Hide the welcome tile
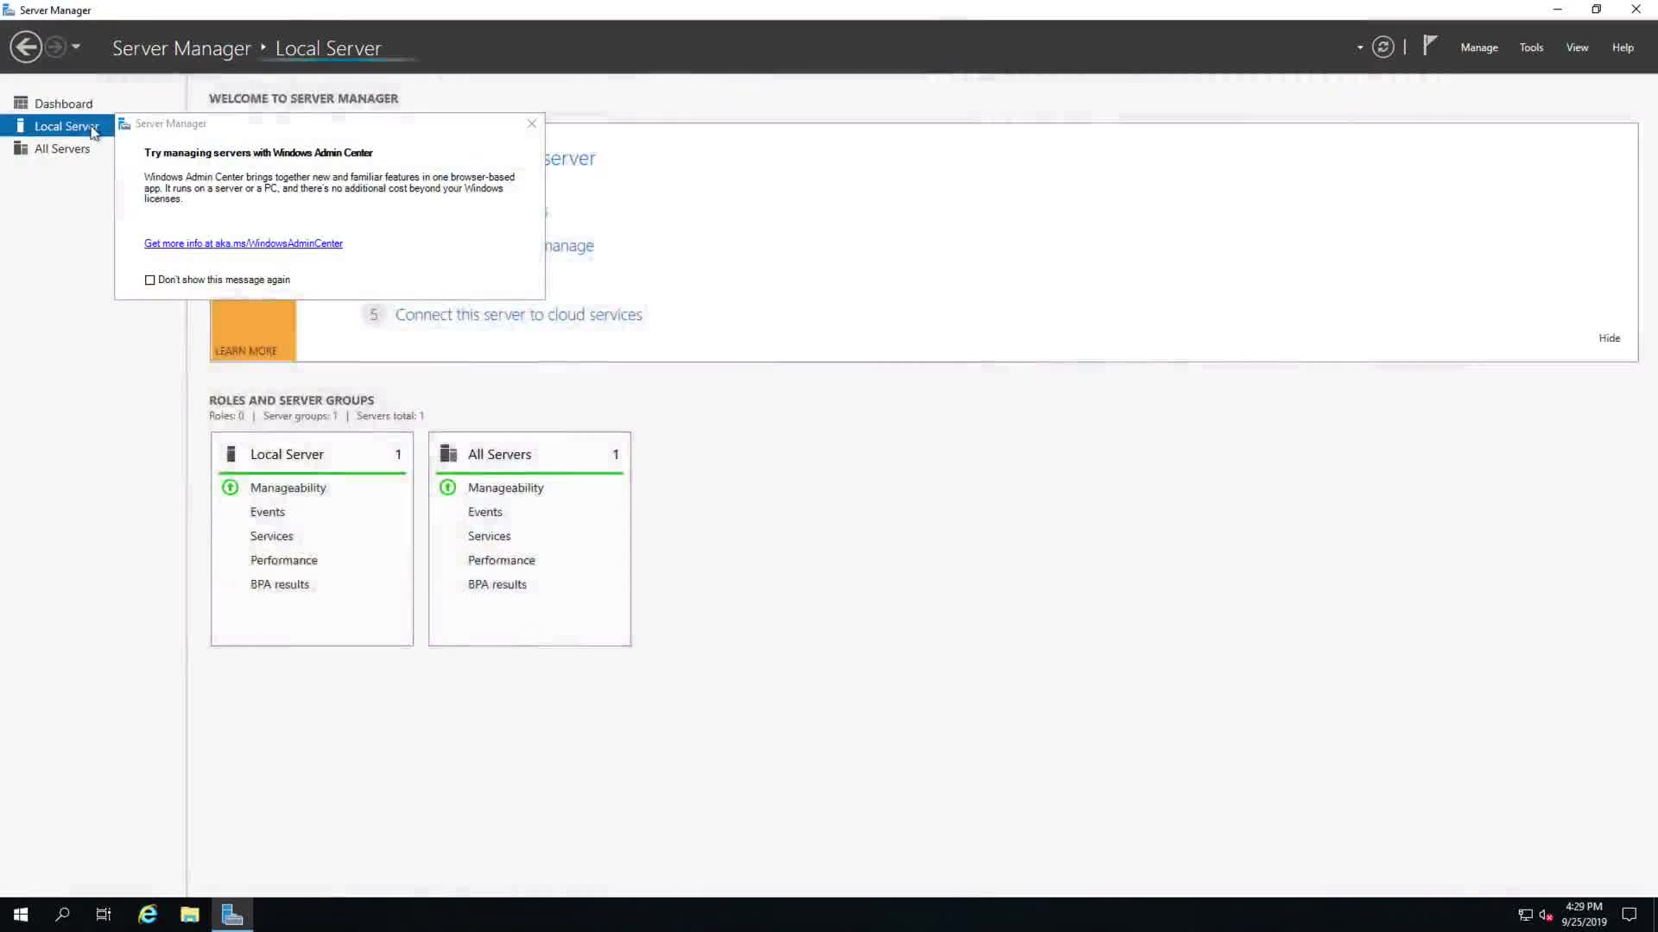 (1609, 338)
